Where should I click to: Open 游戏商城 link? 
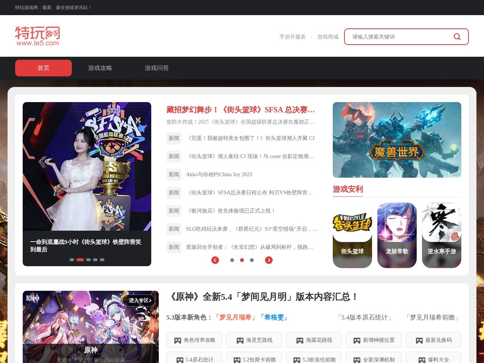click(x=328, y=37)
